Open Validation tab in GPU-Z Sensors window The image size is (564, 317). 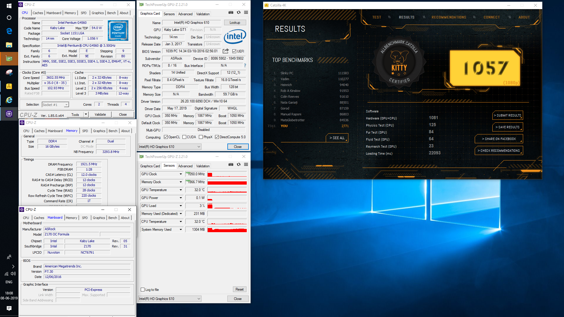(203, 166)
